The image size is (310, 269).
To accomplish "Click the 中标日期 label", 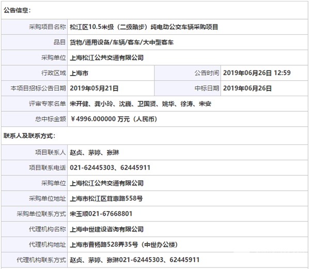I will 207,88.
